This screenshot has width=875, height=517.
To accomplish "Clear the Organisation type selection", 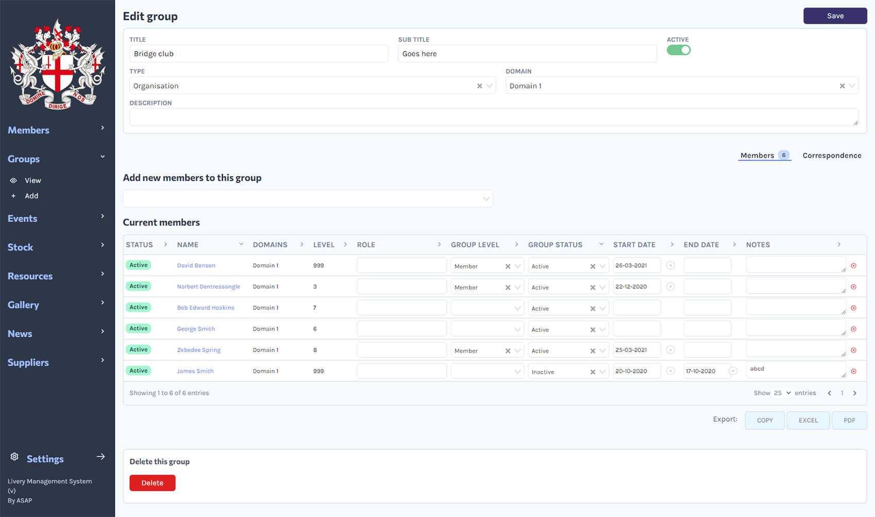I will tap(479, 86).
